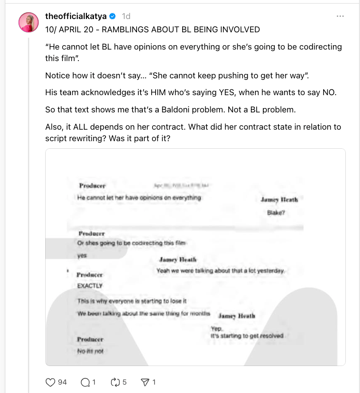Open the three-dot more options menu
Viewport: 360px width, 393px height.
(x=340, y=16)
